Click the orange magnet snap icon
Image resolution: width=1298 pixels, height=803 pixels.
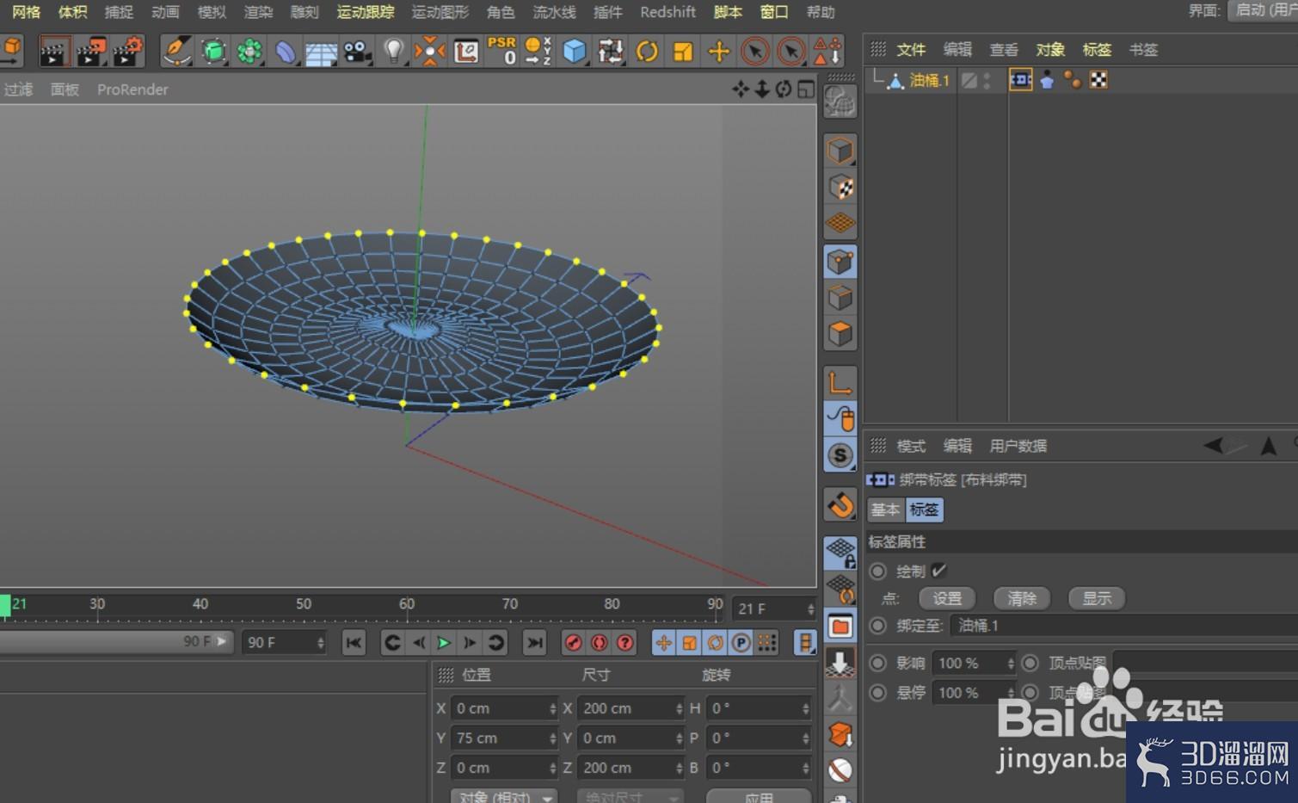pyautogui.click(x=840, y=504)
